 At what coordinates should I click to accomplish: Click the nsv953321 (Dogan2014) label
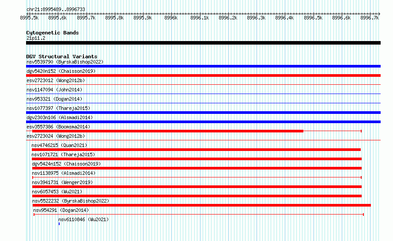54,99
